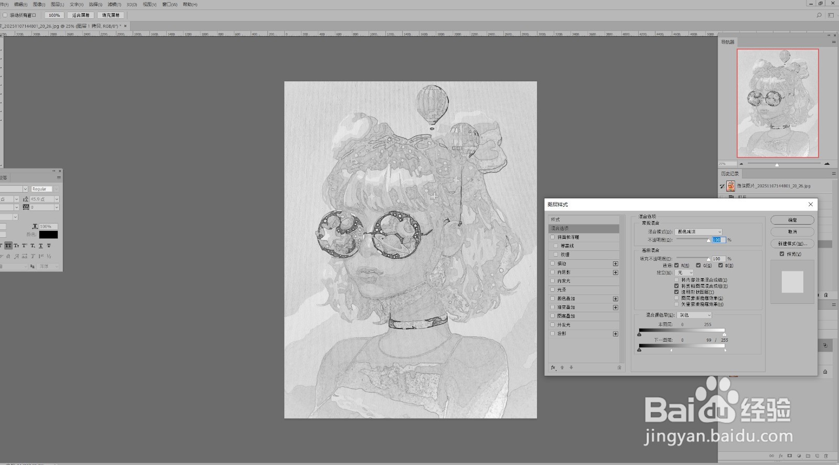Open History panel flyout menu icon
Screen dimensions: 839x465
pos(834,173)
